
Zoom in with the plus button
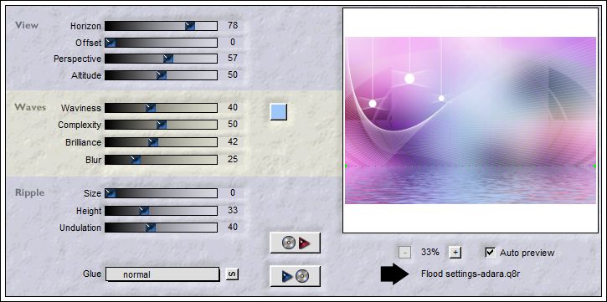[455, 253]
